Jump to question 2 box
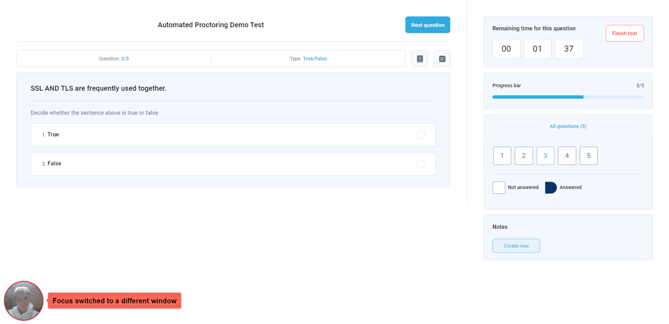Image resolution: width=669 pixels, height=324 pixels. pyautogui.click(x=524, y=156)
